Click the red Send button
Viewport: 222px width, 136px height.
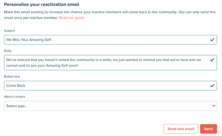coord(208,129)
